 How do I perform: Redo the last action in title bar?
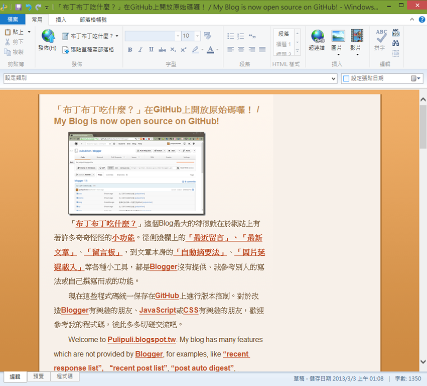(x=39, y=7)
